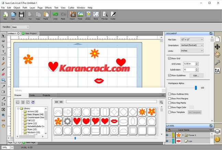This screenshot has width=222, height=150.
Task: Open the Import tool
Action: point(72,15)
